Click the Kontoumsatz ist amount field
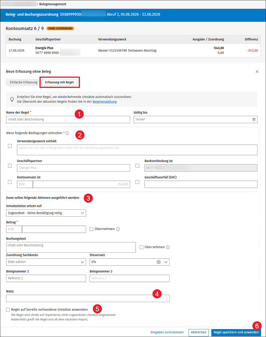The image size is (266, 337). click(x=81, y=184)
